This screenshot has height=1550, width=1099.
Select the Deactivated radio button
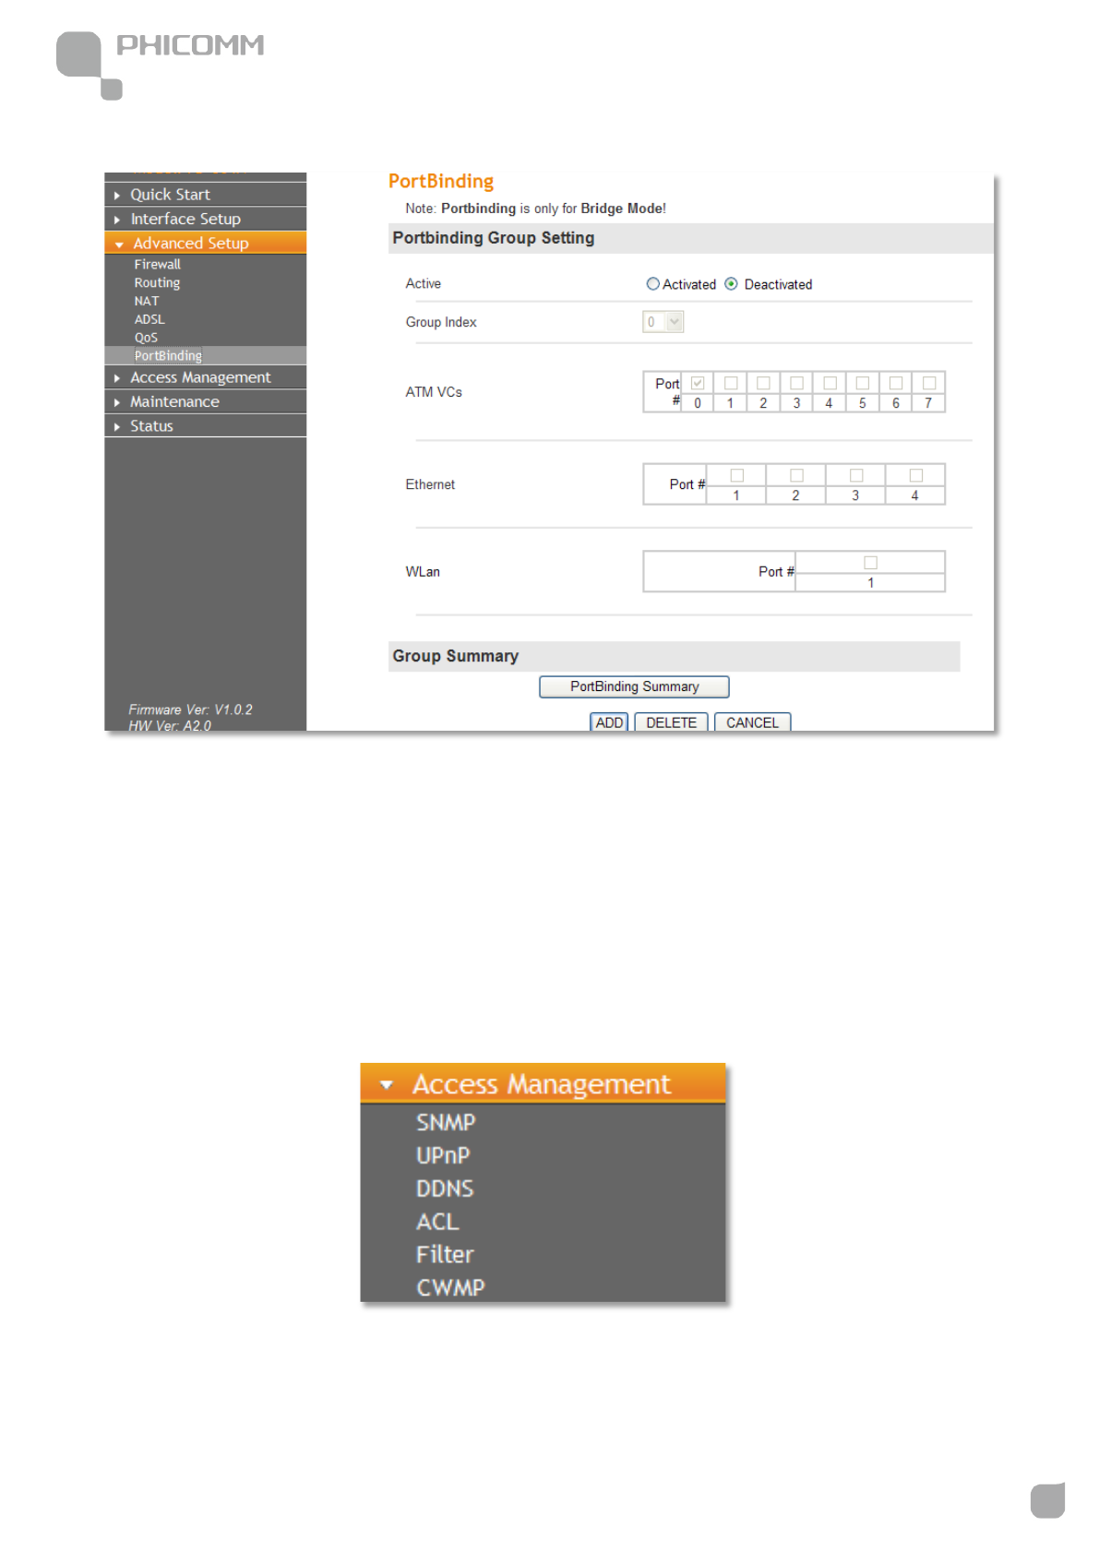coord(731,284)
